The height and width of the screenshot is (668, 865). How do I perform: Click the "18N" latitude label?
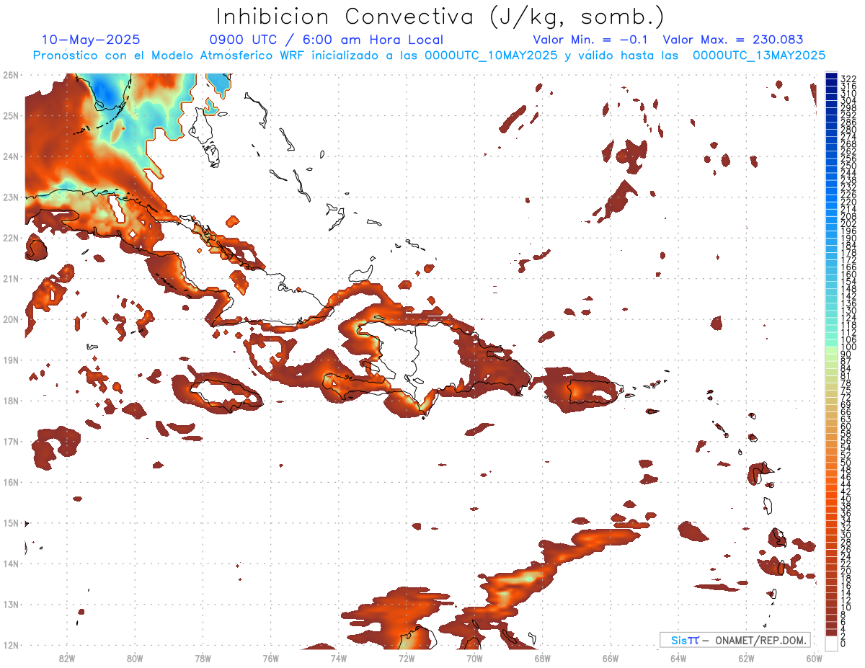click(x=10, y=401)
